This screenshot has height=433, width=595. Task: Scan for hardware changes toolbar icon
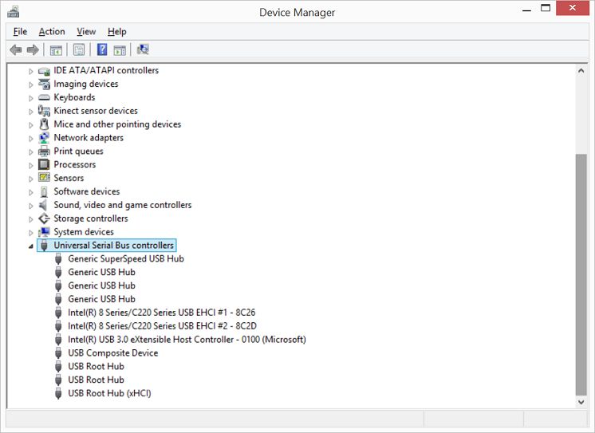point(143,49)
